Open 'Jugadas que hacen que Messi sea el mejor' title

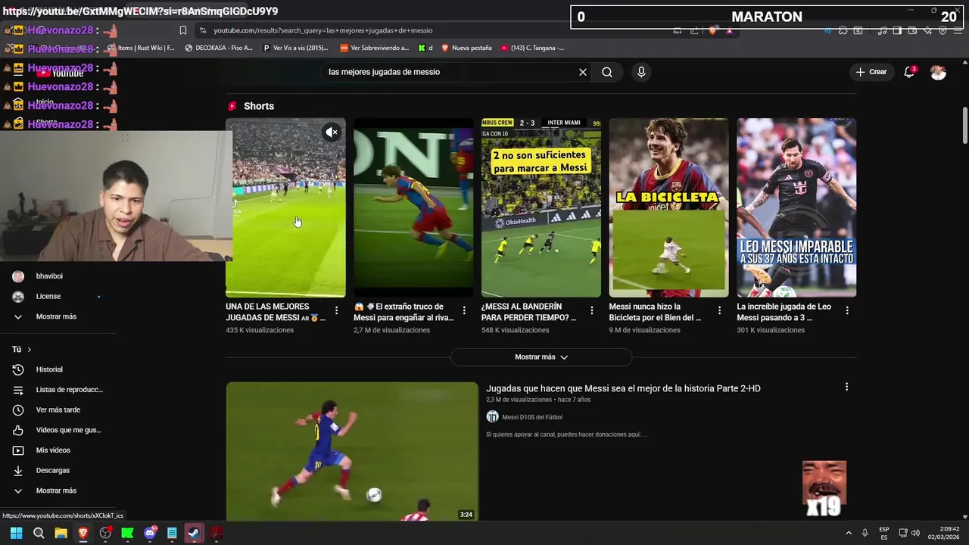click(x=623, y=388)
